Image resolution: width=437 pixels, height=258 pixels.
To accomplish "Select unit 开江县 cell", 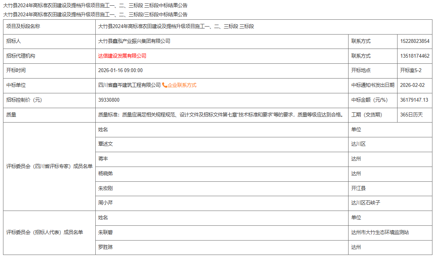I will pos(359,188).
